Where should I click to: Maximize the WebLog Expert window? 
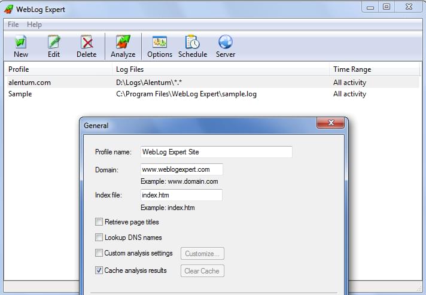click(x=387, y=7)
